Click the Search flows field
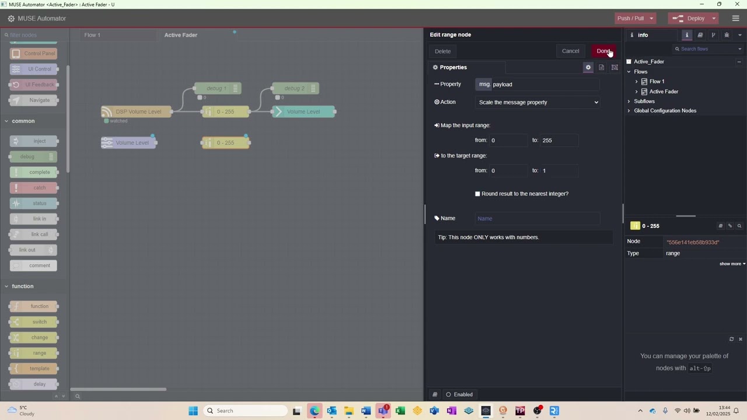This screenshot has width=747, height=420. click(705, 49)
